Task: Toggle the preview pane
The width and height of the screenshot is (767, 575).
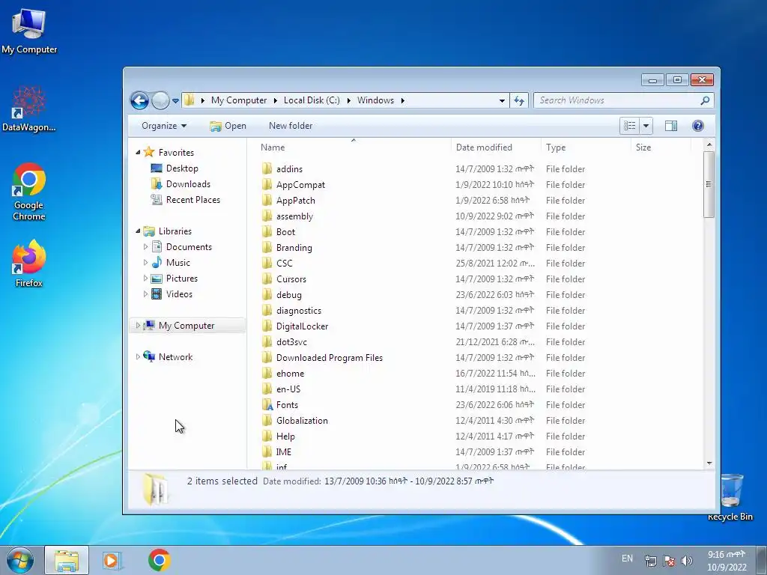Action: pos(671,126)
